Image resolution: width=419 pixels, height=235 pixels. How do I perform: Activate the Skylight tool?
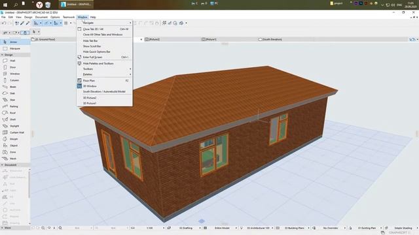(x=15, y=126)
